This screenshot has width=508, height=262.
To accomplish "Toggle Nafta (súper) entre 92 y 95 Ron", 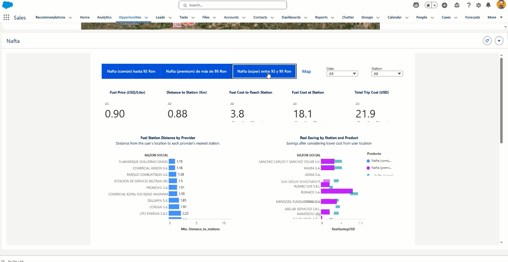I will pos(264,71).
